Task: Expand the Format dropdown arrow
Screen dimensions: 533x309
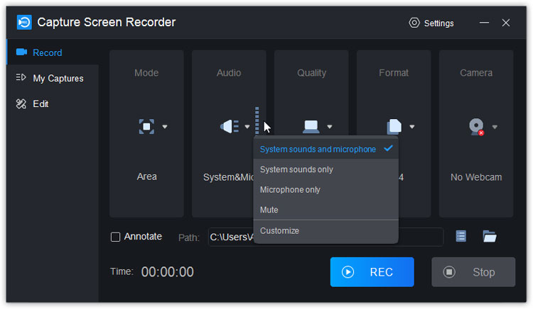Action: (412, 127)
